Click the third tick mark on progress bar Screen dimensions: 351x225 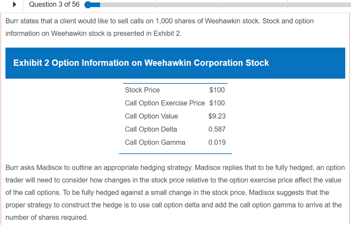(x=288, y=5)
